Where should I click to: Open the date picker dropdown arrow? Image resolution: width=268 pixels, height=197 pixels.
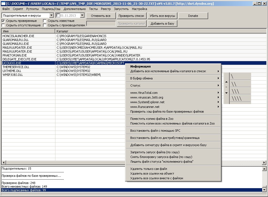[x=82, y=16]
